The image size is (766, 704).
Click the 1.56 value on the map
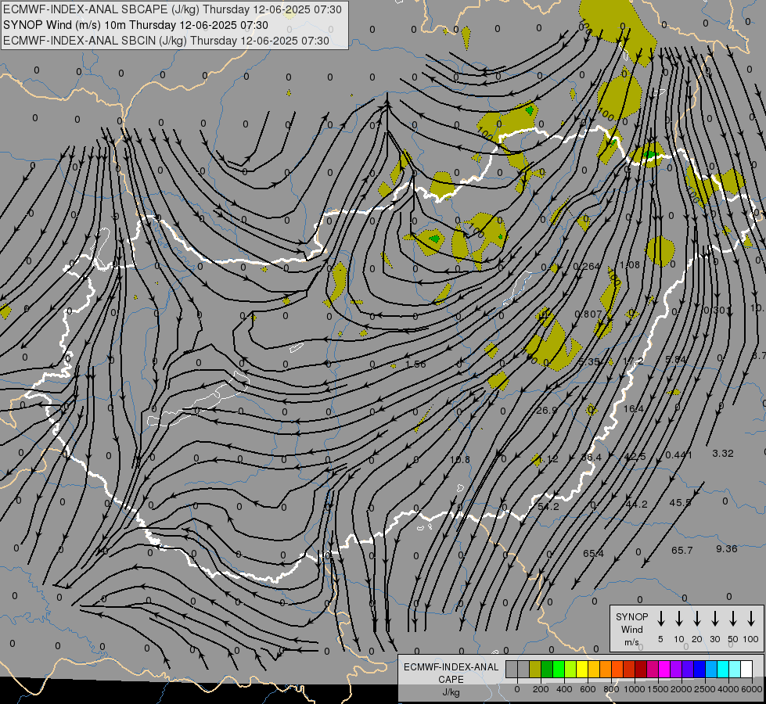point(415,365)
